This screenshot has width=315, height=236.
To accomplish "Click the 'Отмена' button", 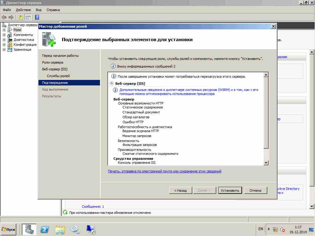I will click(256, 191).
